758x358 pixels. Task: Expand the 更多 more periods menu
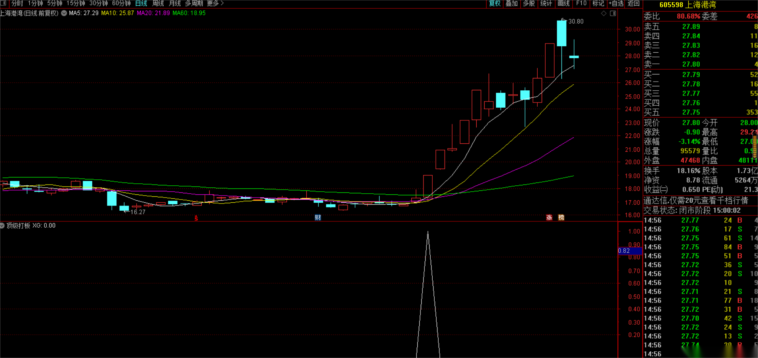(x=215, y=4)
